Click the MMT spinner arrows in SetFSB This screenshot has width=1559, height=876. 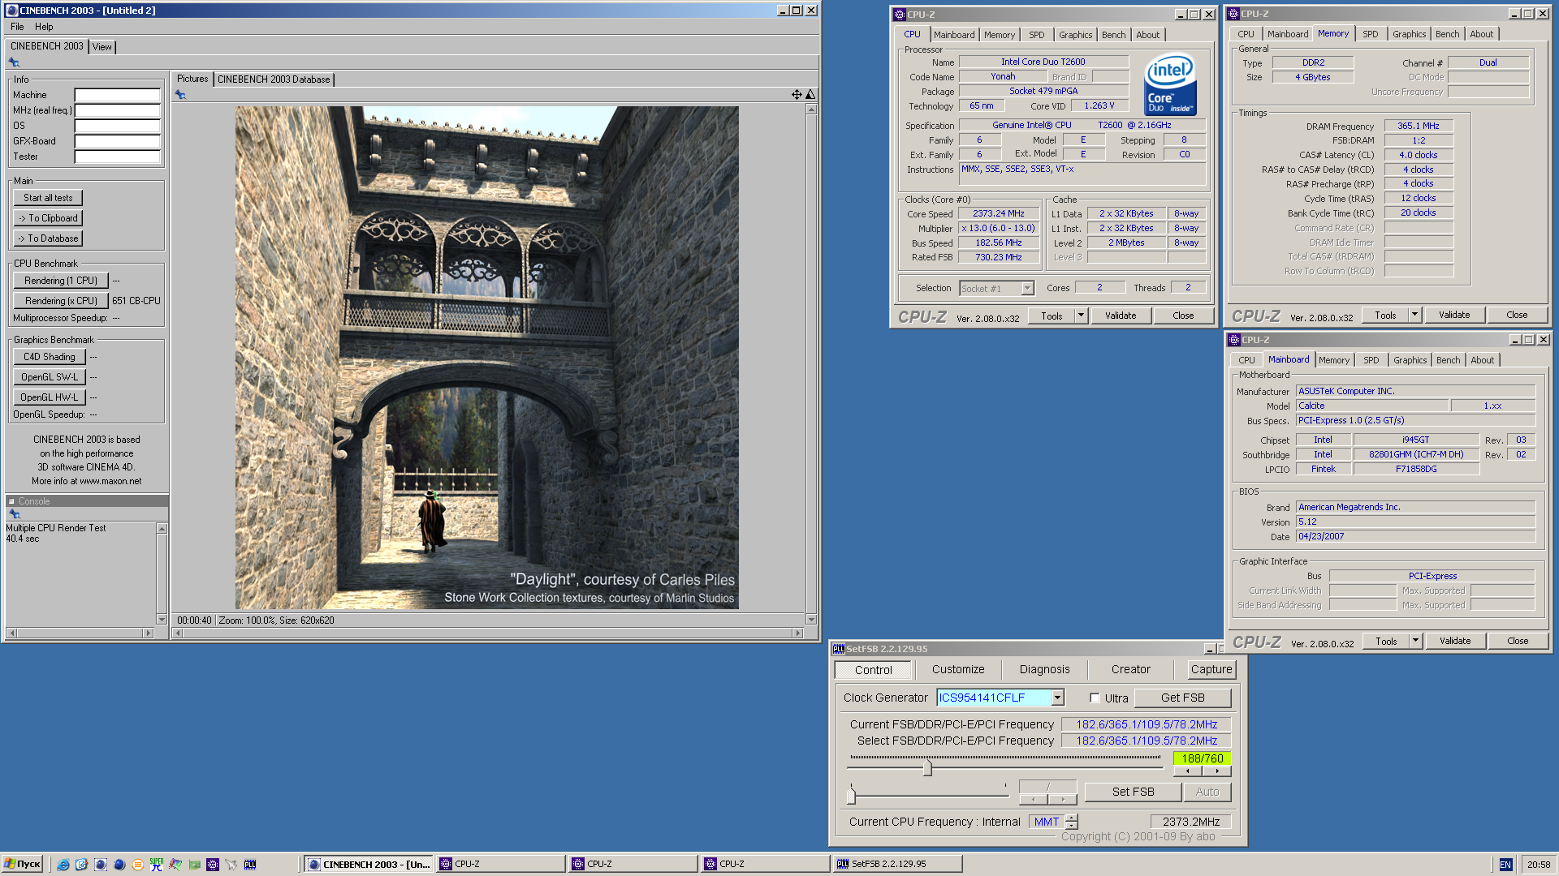tap(1072, 822)
